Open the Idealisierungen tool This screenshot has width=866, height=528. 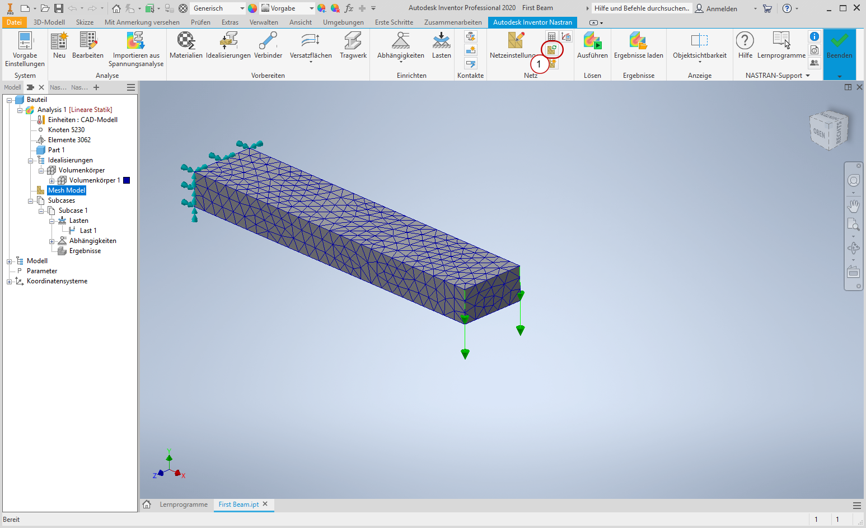(x=228, y=45)
